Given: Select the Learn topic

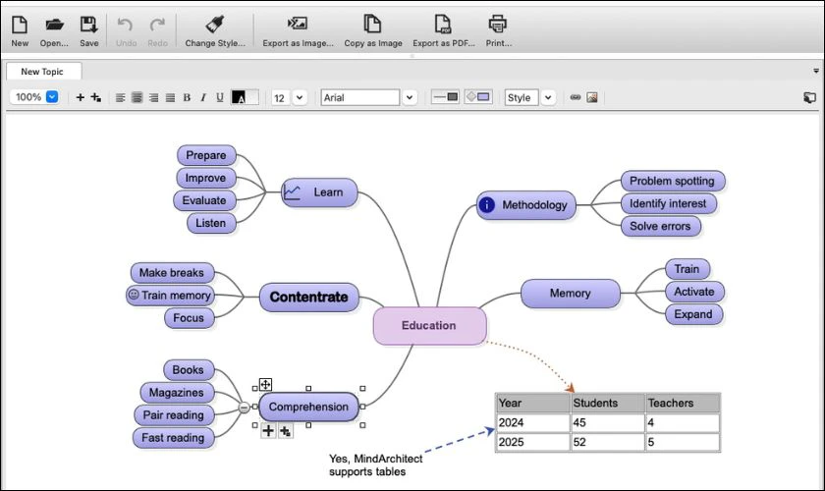Looking at the screenshot, I should (x=319, y=192).
